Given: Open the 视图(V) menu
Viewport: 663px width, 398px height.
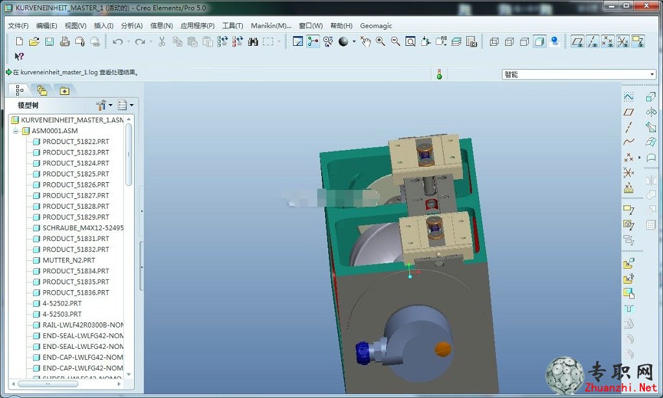Looking at the screenshot, I should (x=75, y=26).
